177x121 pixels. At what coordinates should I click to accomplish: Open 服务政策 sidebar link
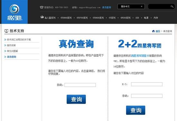tap(11, 45)
